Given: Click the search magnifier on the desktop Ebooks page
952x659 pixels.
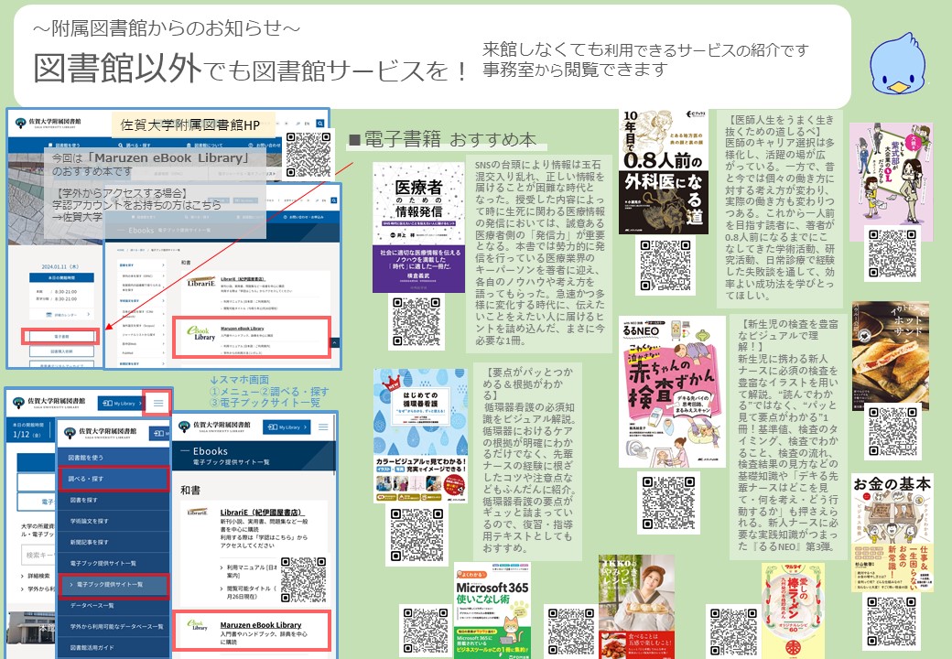Looking at the screenshot, I should coord(333,200).
